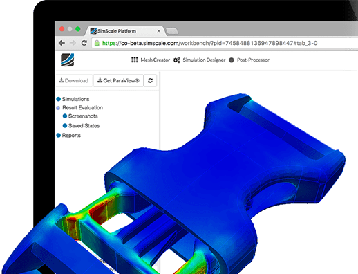
Task: Click the Post-Processor circle icon
Action: click(232, 60)
